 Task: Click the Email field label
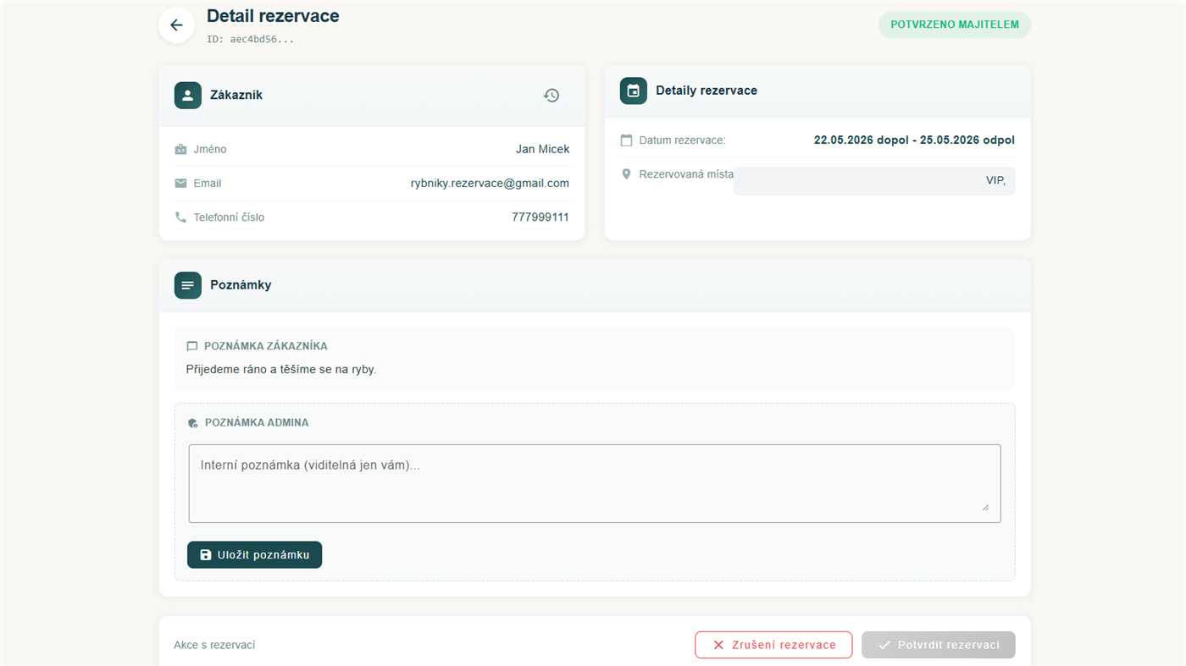tap(208, 184)
